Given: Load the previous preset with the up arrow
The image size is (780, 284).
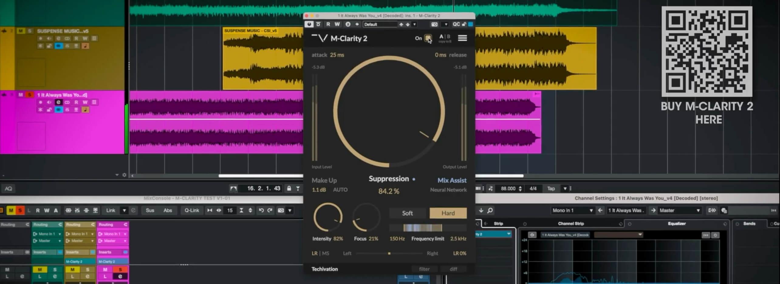Looking at the screenshot, I should (401, 24).
